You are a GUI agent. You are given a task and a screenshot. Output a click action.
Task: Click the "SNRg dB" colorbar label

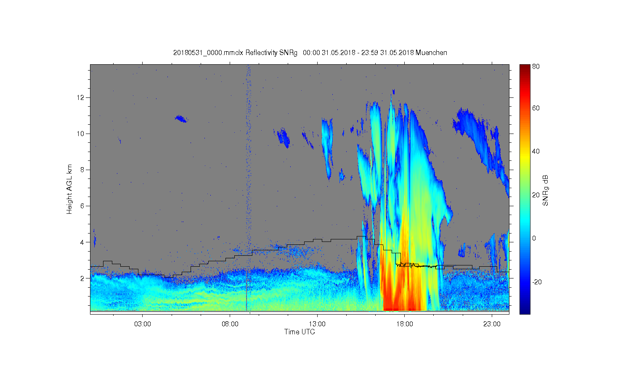coord(546,190)
